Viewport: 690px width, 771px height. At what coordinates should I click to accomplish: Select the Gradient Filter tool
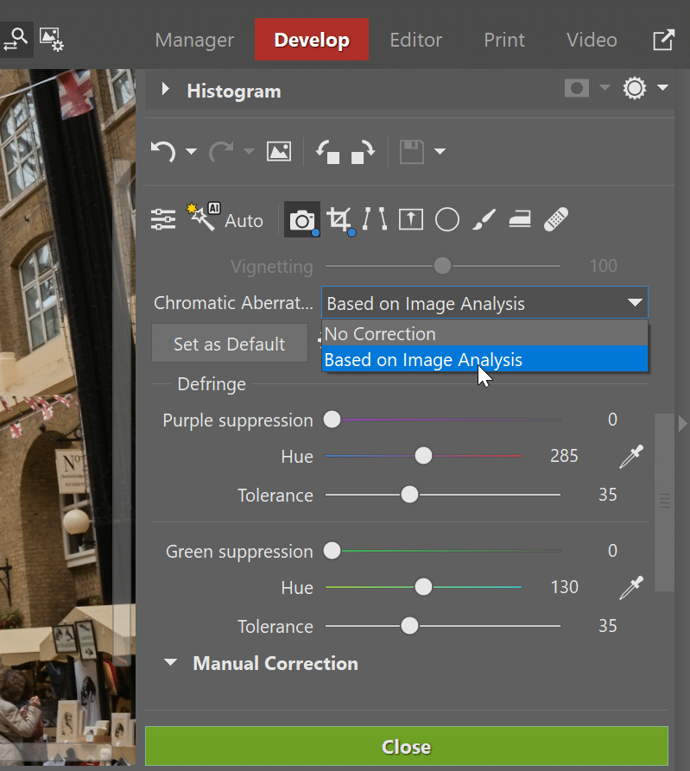point(410,219)
